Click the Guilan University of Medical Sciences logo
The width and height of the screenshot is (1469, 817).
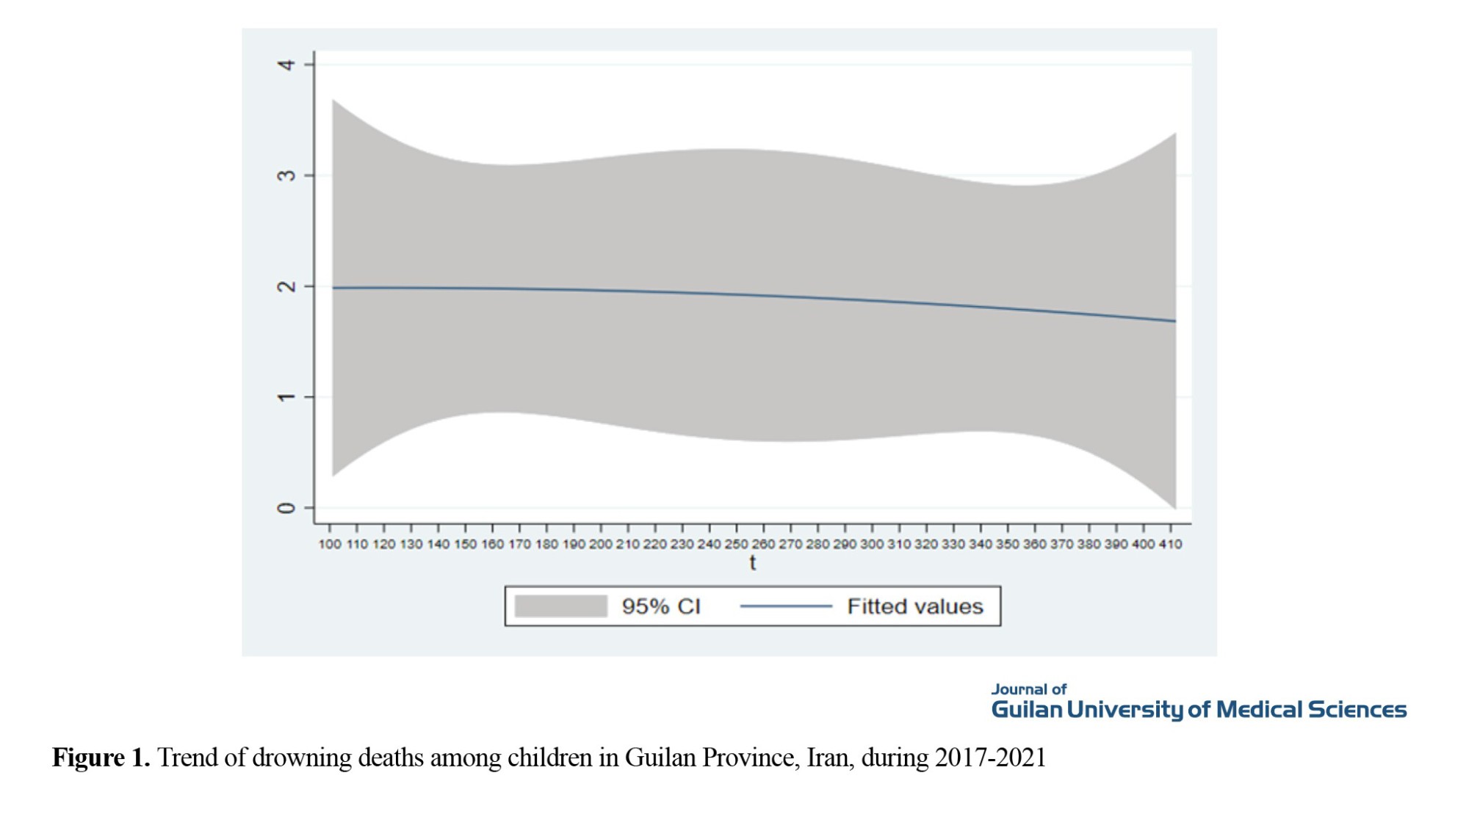pyautogui.click(x=1199, y=710)
